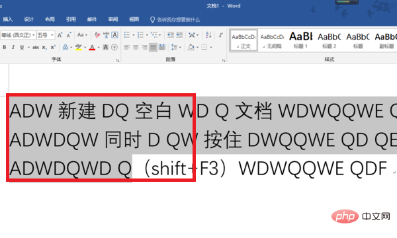
Task: Toggle italic formatting
Action: click(13, 48)
